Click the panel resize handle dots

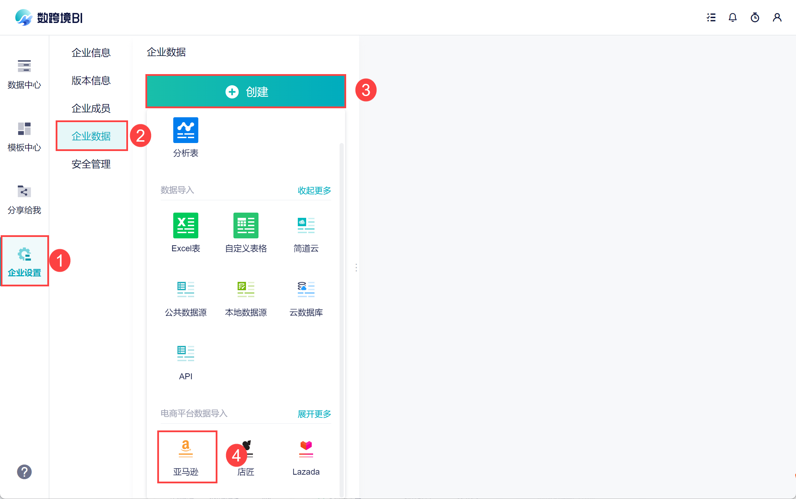pyautogui.click(x=356, y=267)
